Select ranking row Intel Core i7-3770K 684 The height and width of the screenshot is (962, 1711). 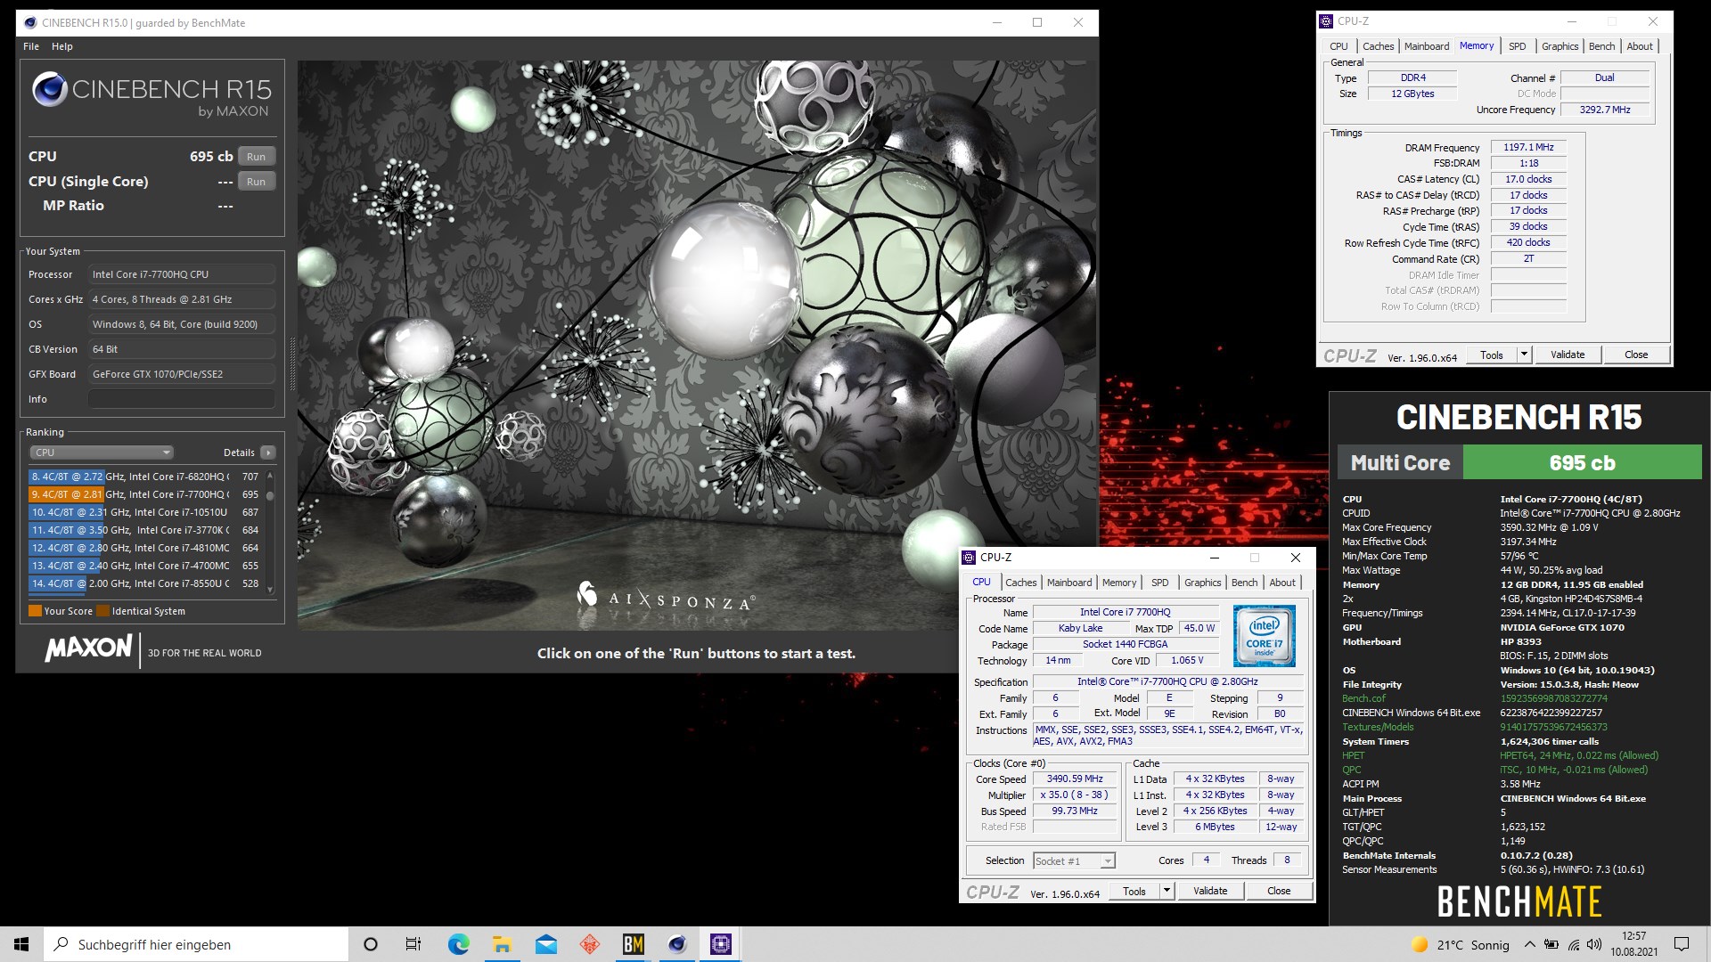coord(144,530)
